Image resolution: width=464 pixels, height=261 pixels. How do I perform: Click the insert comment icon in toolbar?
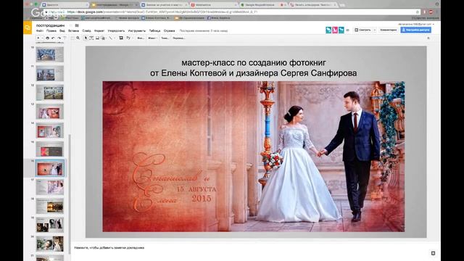[x=121, y=38]
